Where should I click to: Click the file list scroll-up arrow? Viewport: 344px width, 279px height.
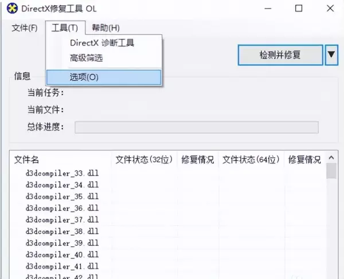coord(331,158)
